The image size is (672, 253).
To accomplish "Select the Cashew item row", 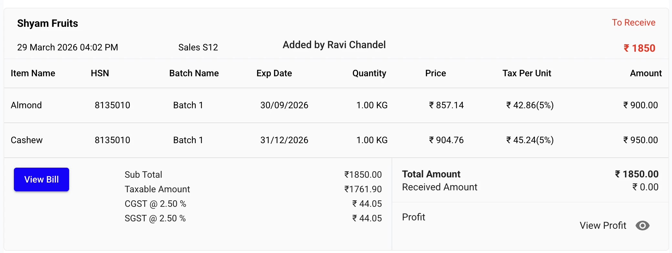I will point(26,140).
